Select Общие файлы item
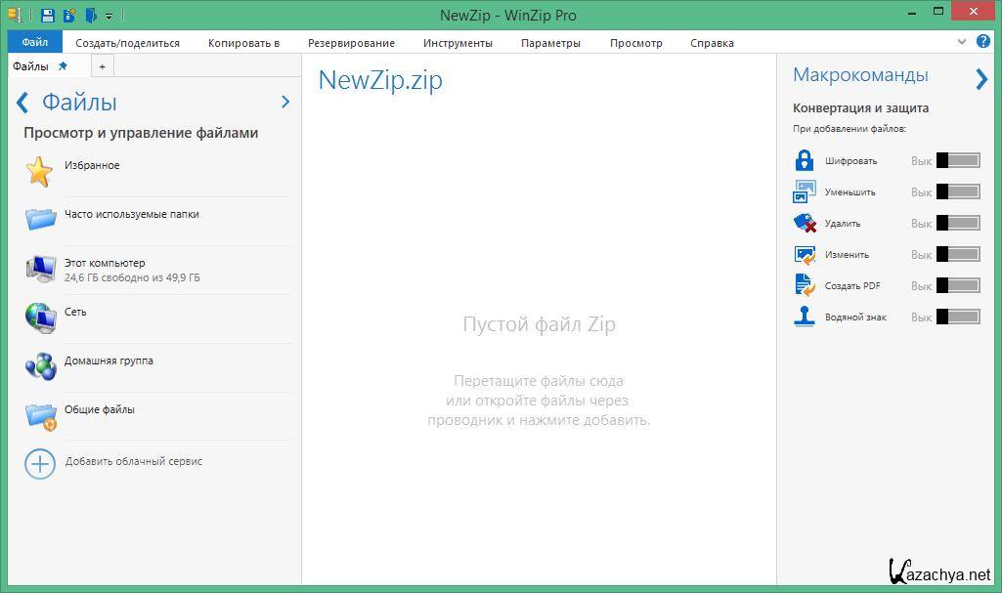 coord(99,410)
